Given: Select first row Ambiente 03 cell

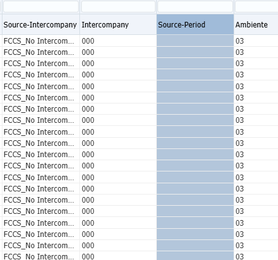Looking at the screenshot, I should click(x=256, y=41).
